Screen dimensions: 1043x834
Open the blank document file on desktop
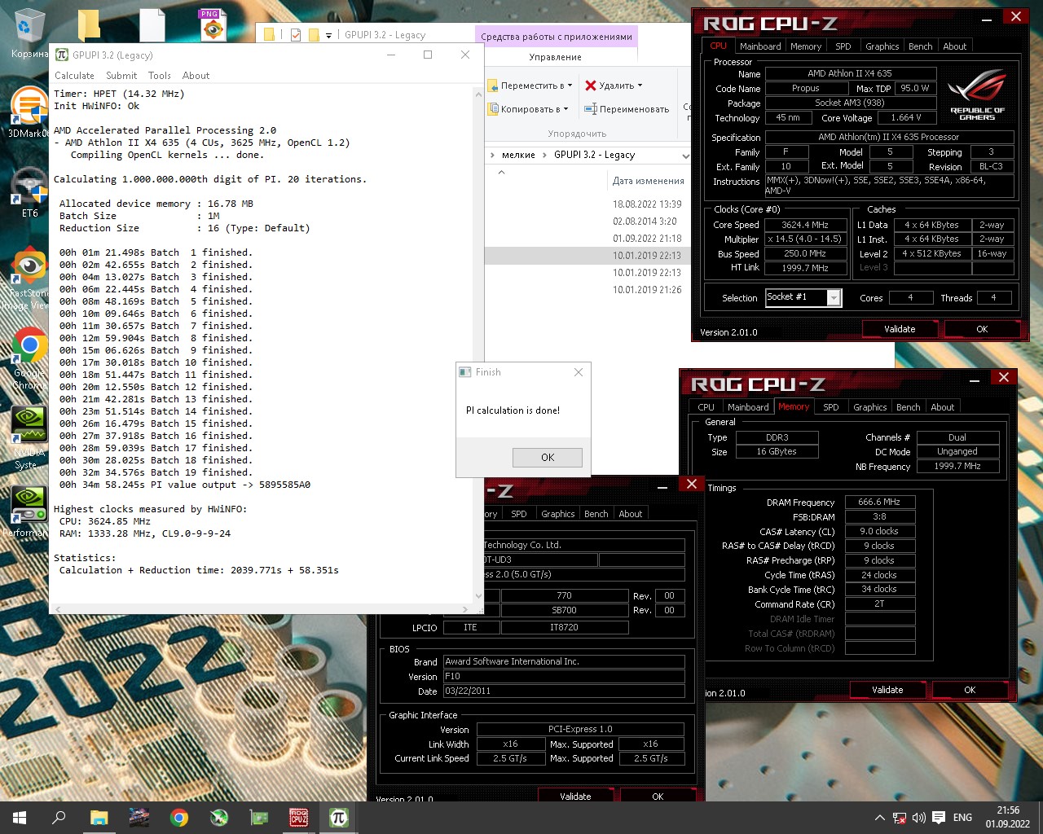152,25
